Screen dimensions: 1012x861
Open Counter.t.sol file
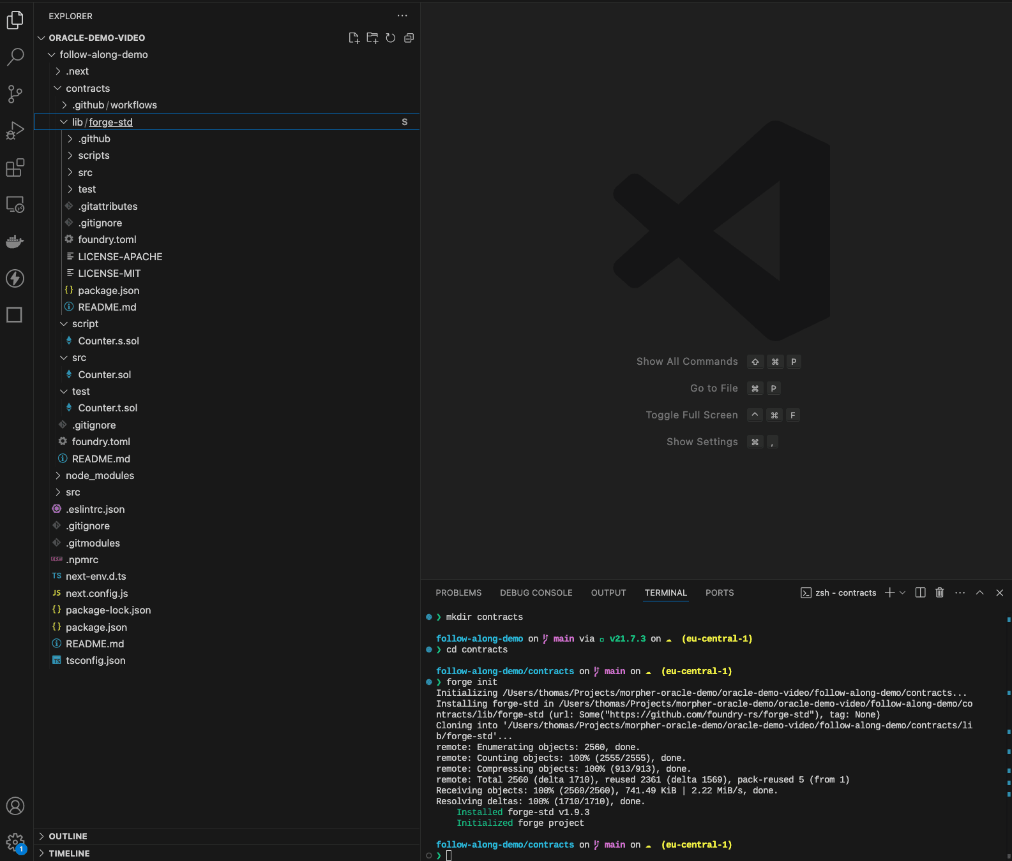pos(227,408)
